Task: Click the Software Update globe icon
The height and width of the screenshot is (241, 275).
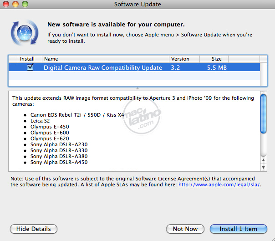Action: 25,33
